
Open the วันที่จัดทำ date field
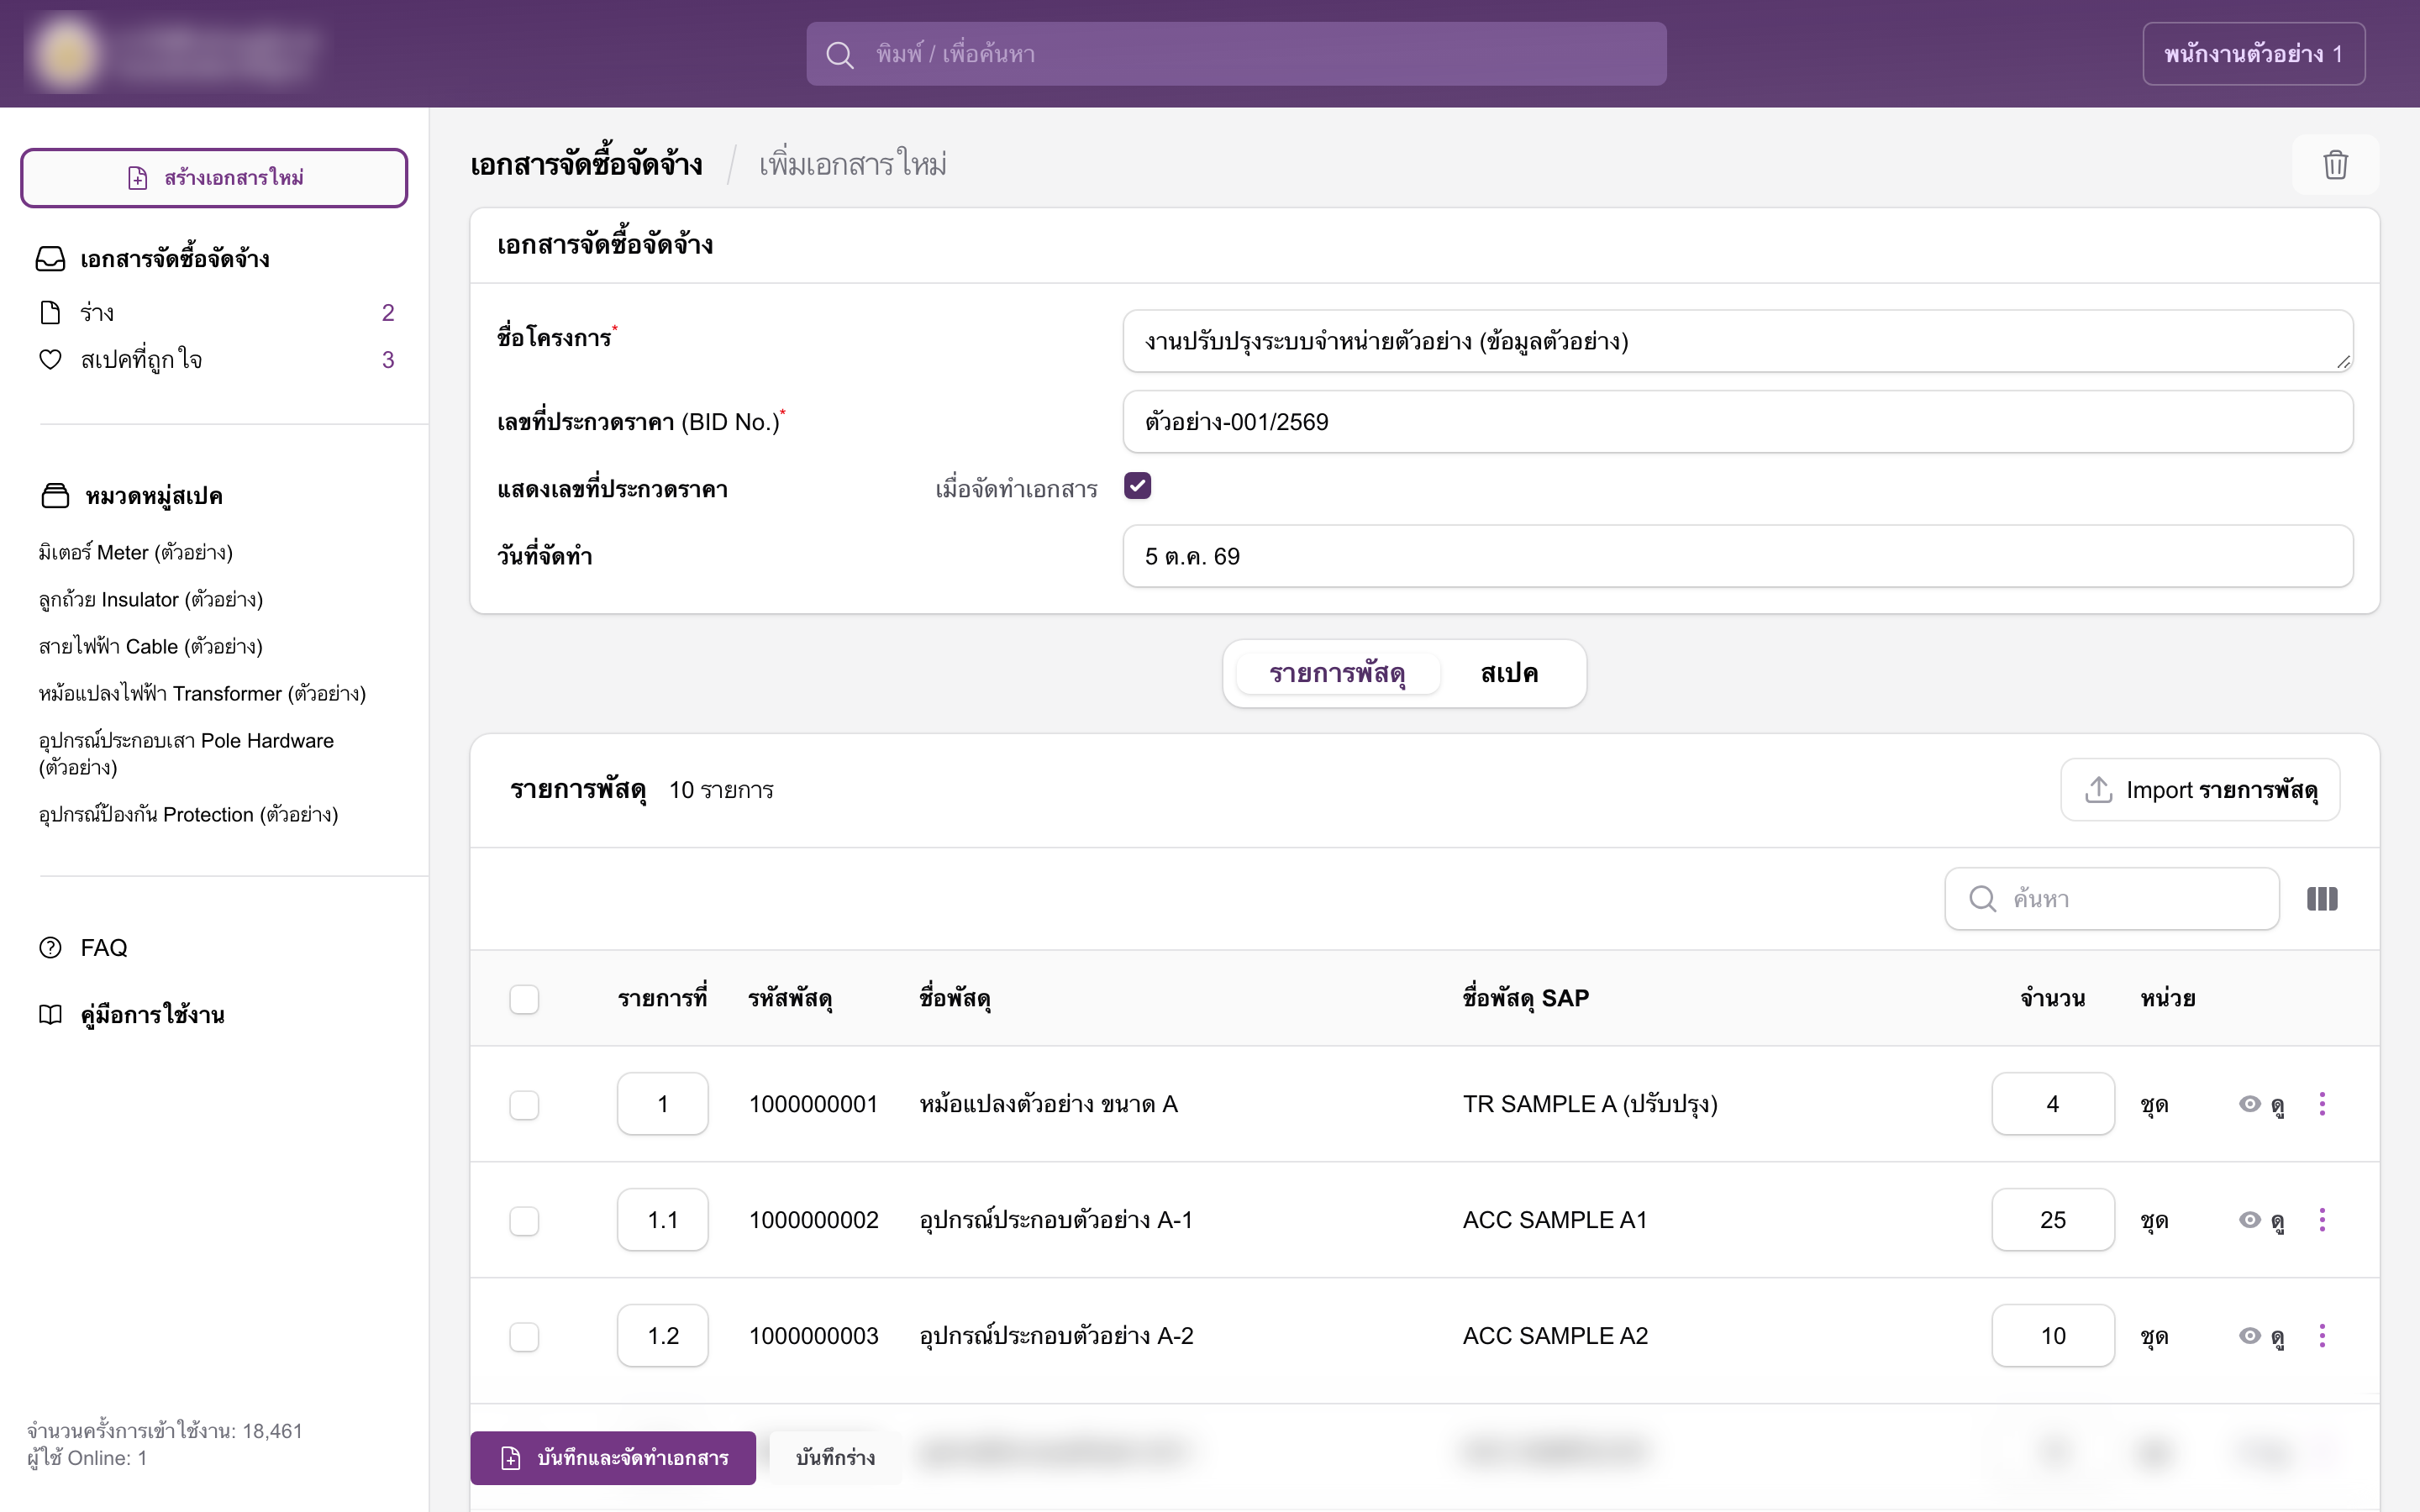click(x=1738, y=556)
